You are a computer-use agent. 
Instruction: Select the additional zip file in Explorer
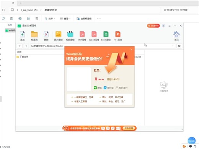(10, 31)
